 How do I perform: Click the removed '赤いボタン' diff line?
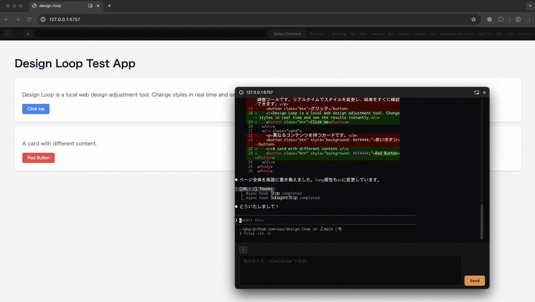click(x=323, y=142)
